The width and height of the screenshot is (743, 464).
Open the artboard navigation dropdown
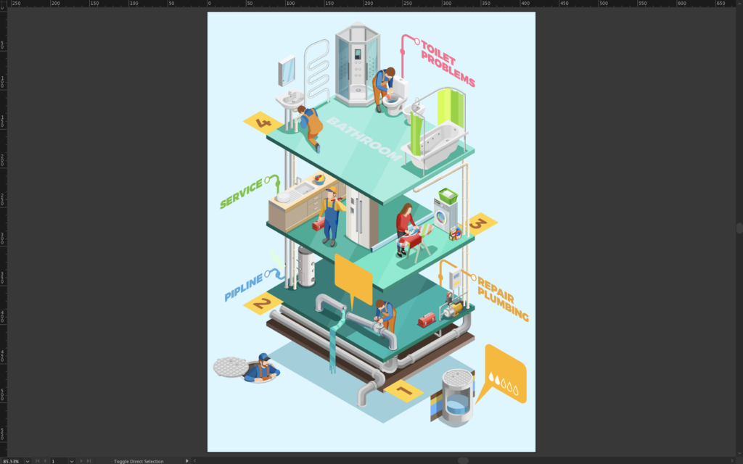click(x=72, y=460)
